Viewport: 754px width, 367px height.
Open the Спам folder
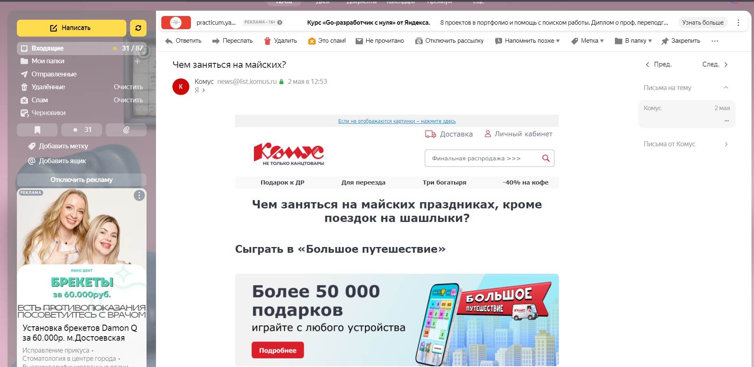pyautogui.click(x=40, y=100)
